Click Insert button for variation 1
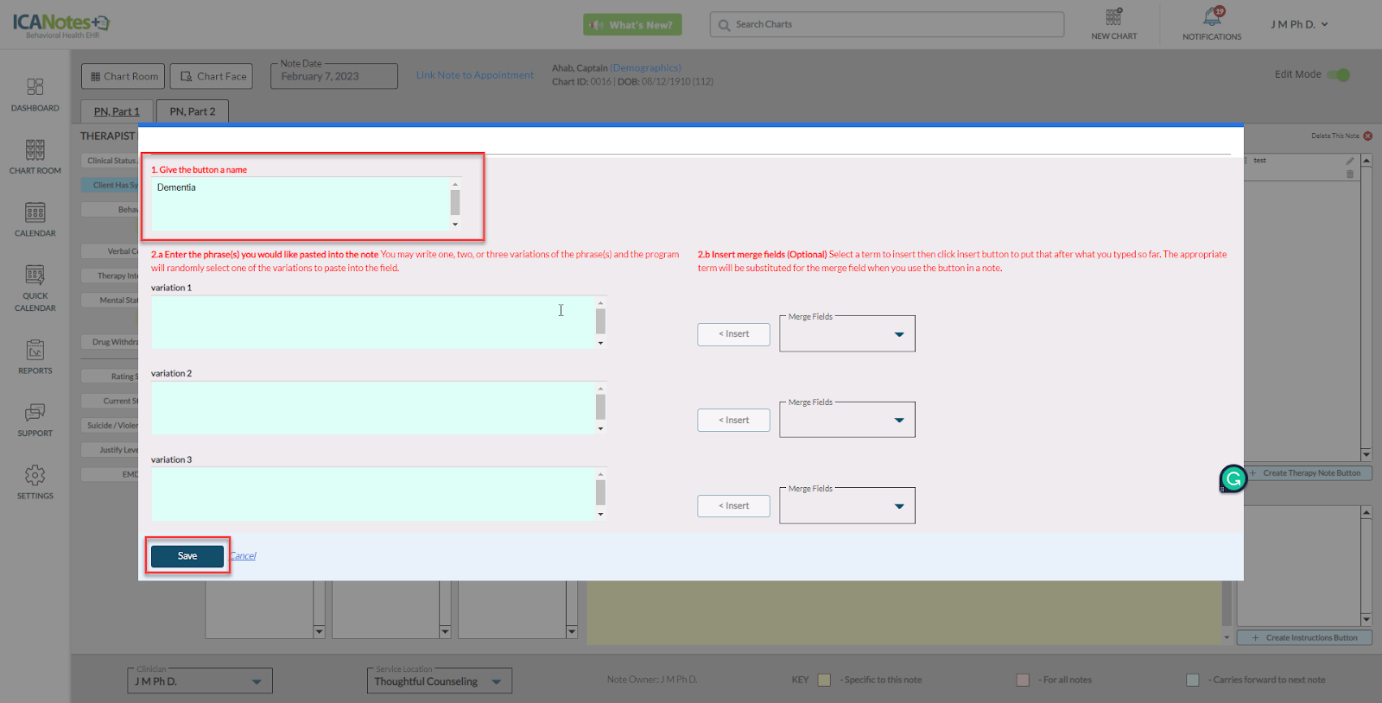 pos(733,334)
